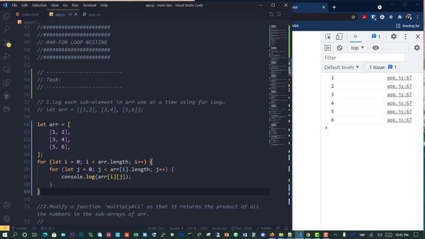Open the Adobe Acrobat extension in Chrome
Screen dimensions: 425x239
tap(365, 17)
